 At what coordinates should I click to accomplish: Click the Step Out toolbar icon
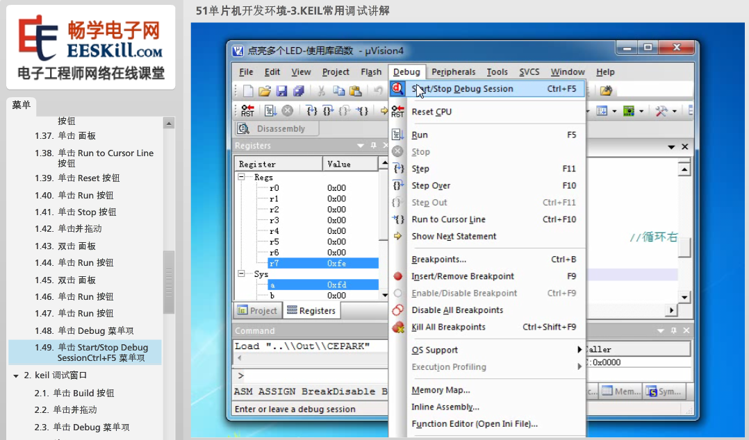345,111
